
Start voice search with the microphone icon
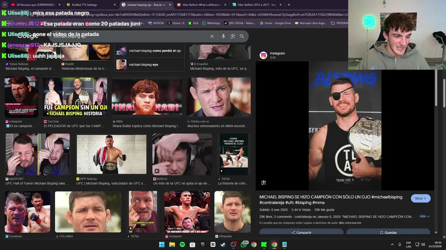(223, 36)
